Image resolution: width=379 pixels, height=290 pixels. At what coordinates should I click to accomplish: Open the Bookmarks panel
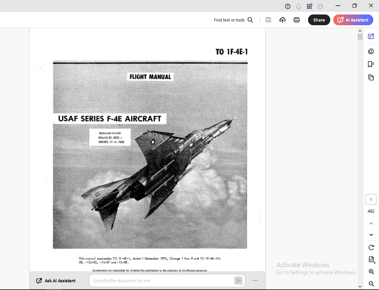[371, 64]
